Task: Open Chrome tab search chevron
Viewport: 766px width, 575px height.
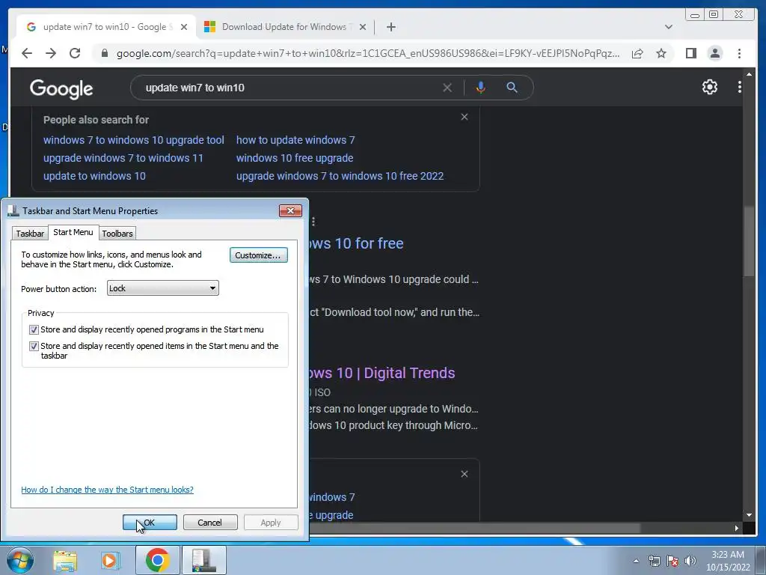Action: click(x=668, y=27)
